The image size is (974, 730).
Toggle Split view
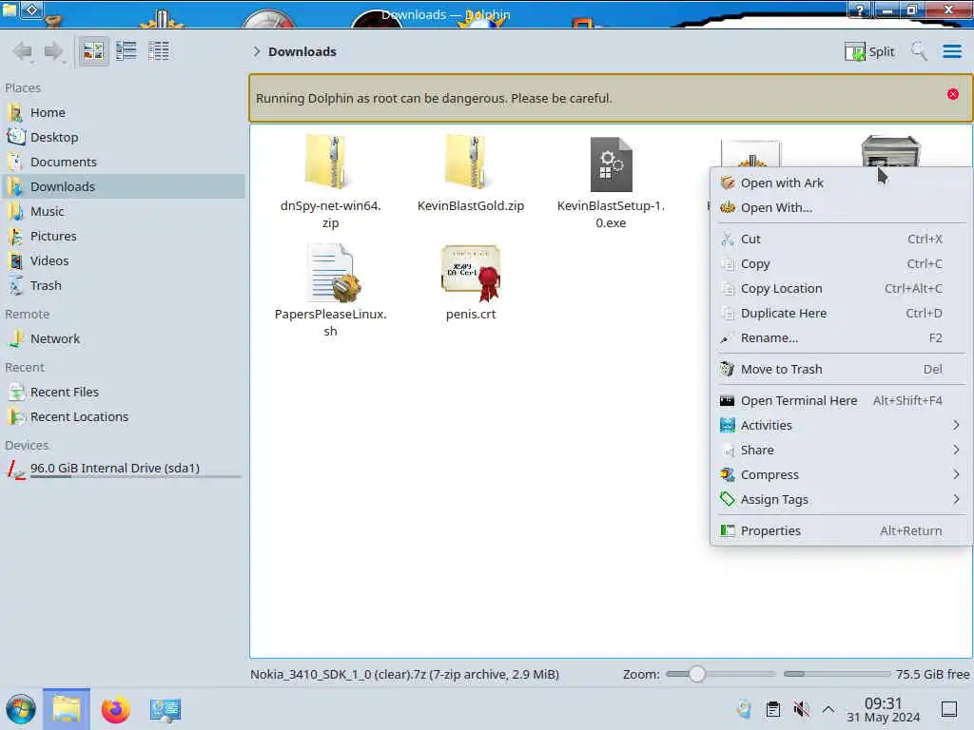869,51
